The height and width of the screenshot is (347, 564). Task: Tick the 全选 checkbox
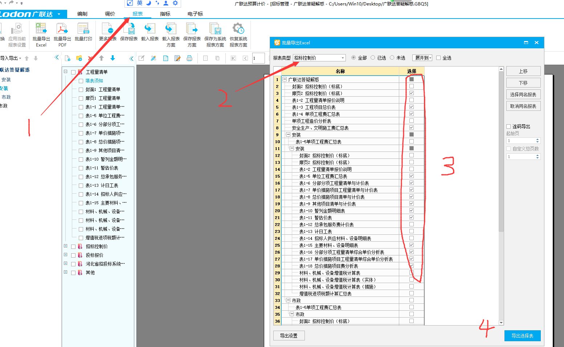pyautogui.click(x=438, y=58)
